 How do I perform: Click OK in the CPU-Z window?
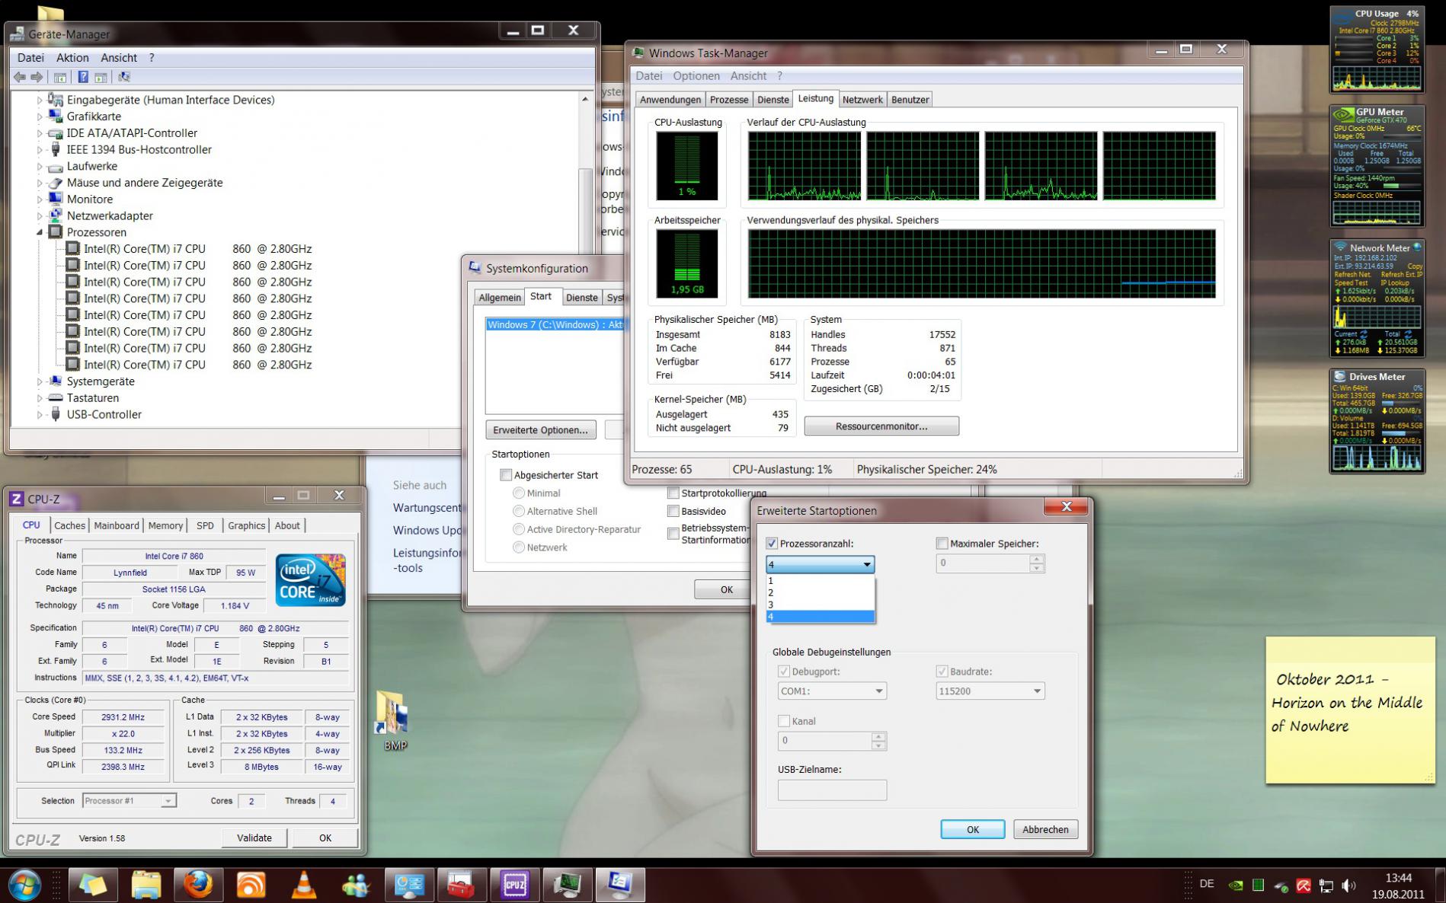(x=325, y=838)
